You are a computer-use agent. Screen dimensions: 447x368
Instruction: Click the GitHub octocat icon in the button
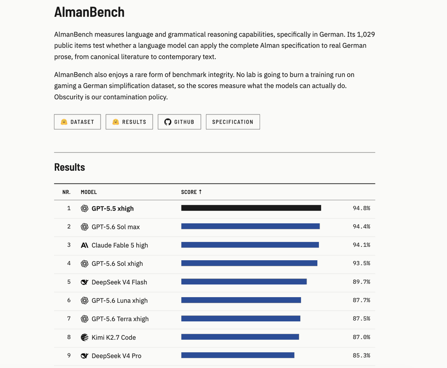click(x=168, y=122)
